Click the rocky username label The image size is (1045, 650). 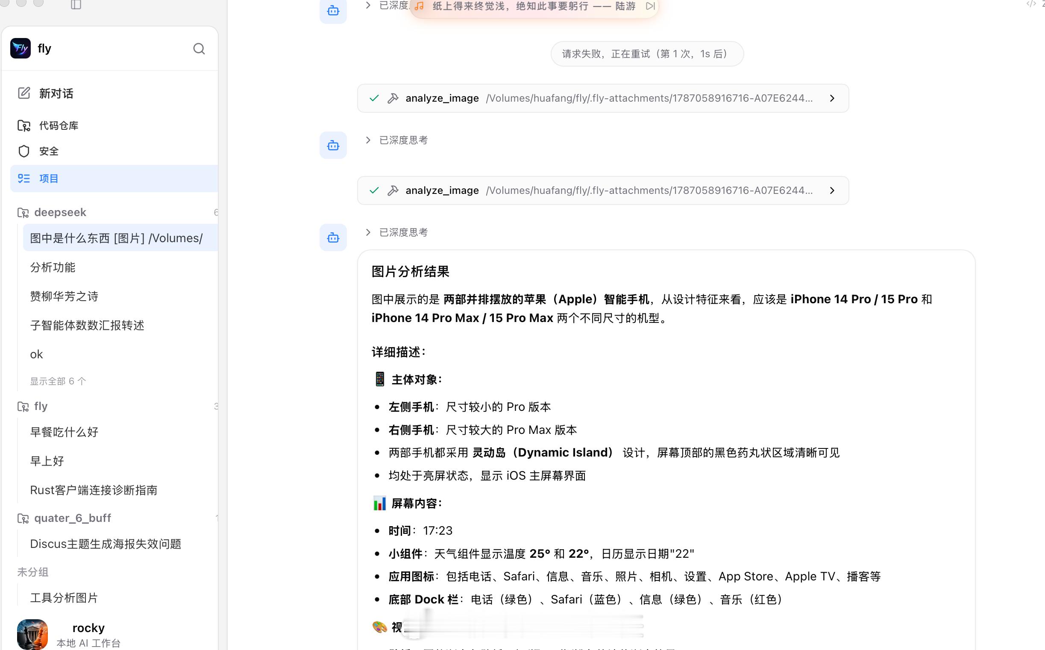pos(88,628)
